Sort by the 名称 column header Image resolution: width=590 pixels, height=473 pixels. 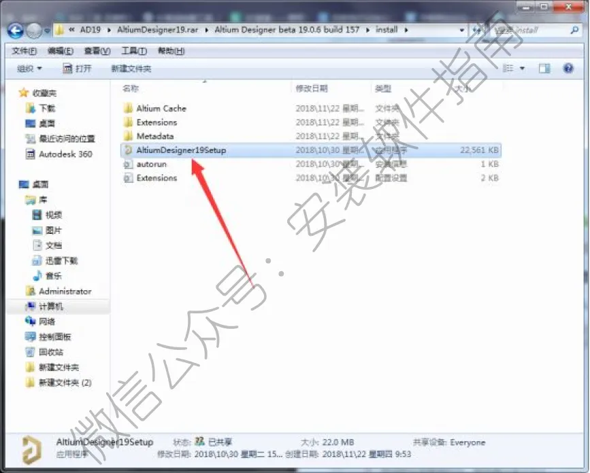point(131,88)
